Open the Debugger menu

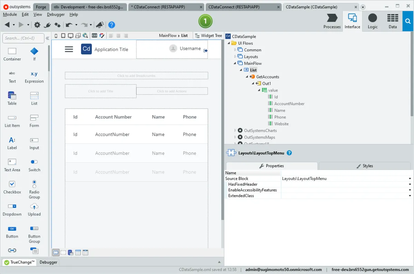tap(56, 14)
